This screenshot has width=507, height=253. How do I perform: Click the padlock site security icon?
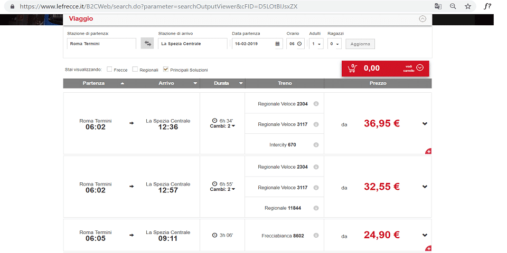pyautogui.click(x=12, y=6)
